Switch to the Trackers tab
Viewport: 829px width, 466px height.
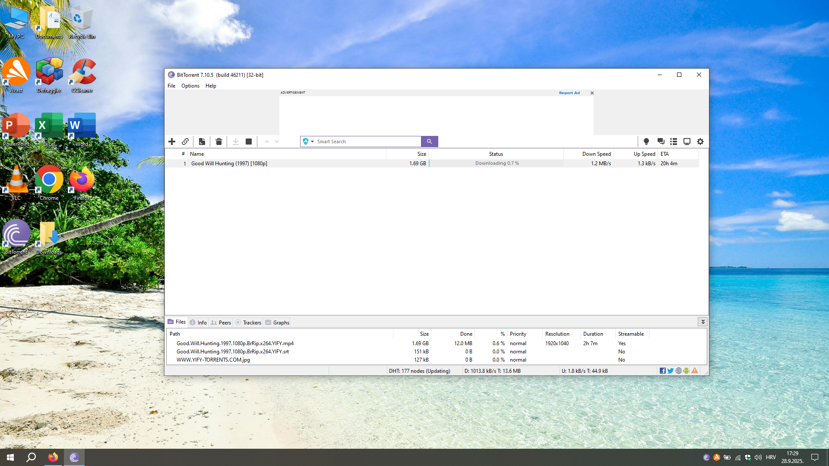click(248, 322)
